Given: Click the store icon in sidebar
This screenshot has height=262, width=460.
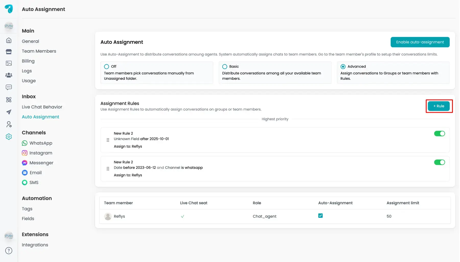Looking at the screenshot, I should tap(9, 52).
